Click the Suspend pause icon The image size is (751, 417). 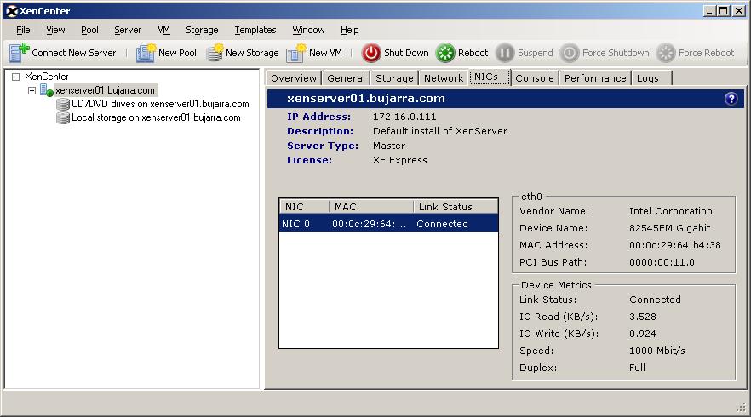tap(504, 53)
